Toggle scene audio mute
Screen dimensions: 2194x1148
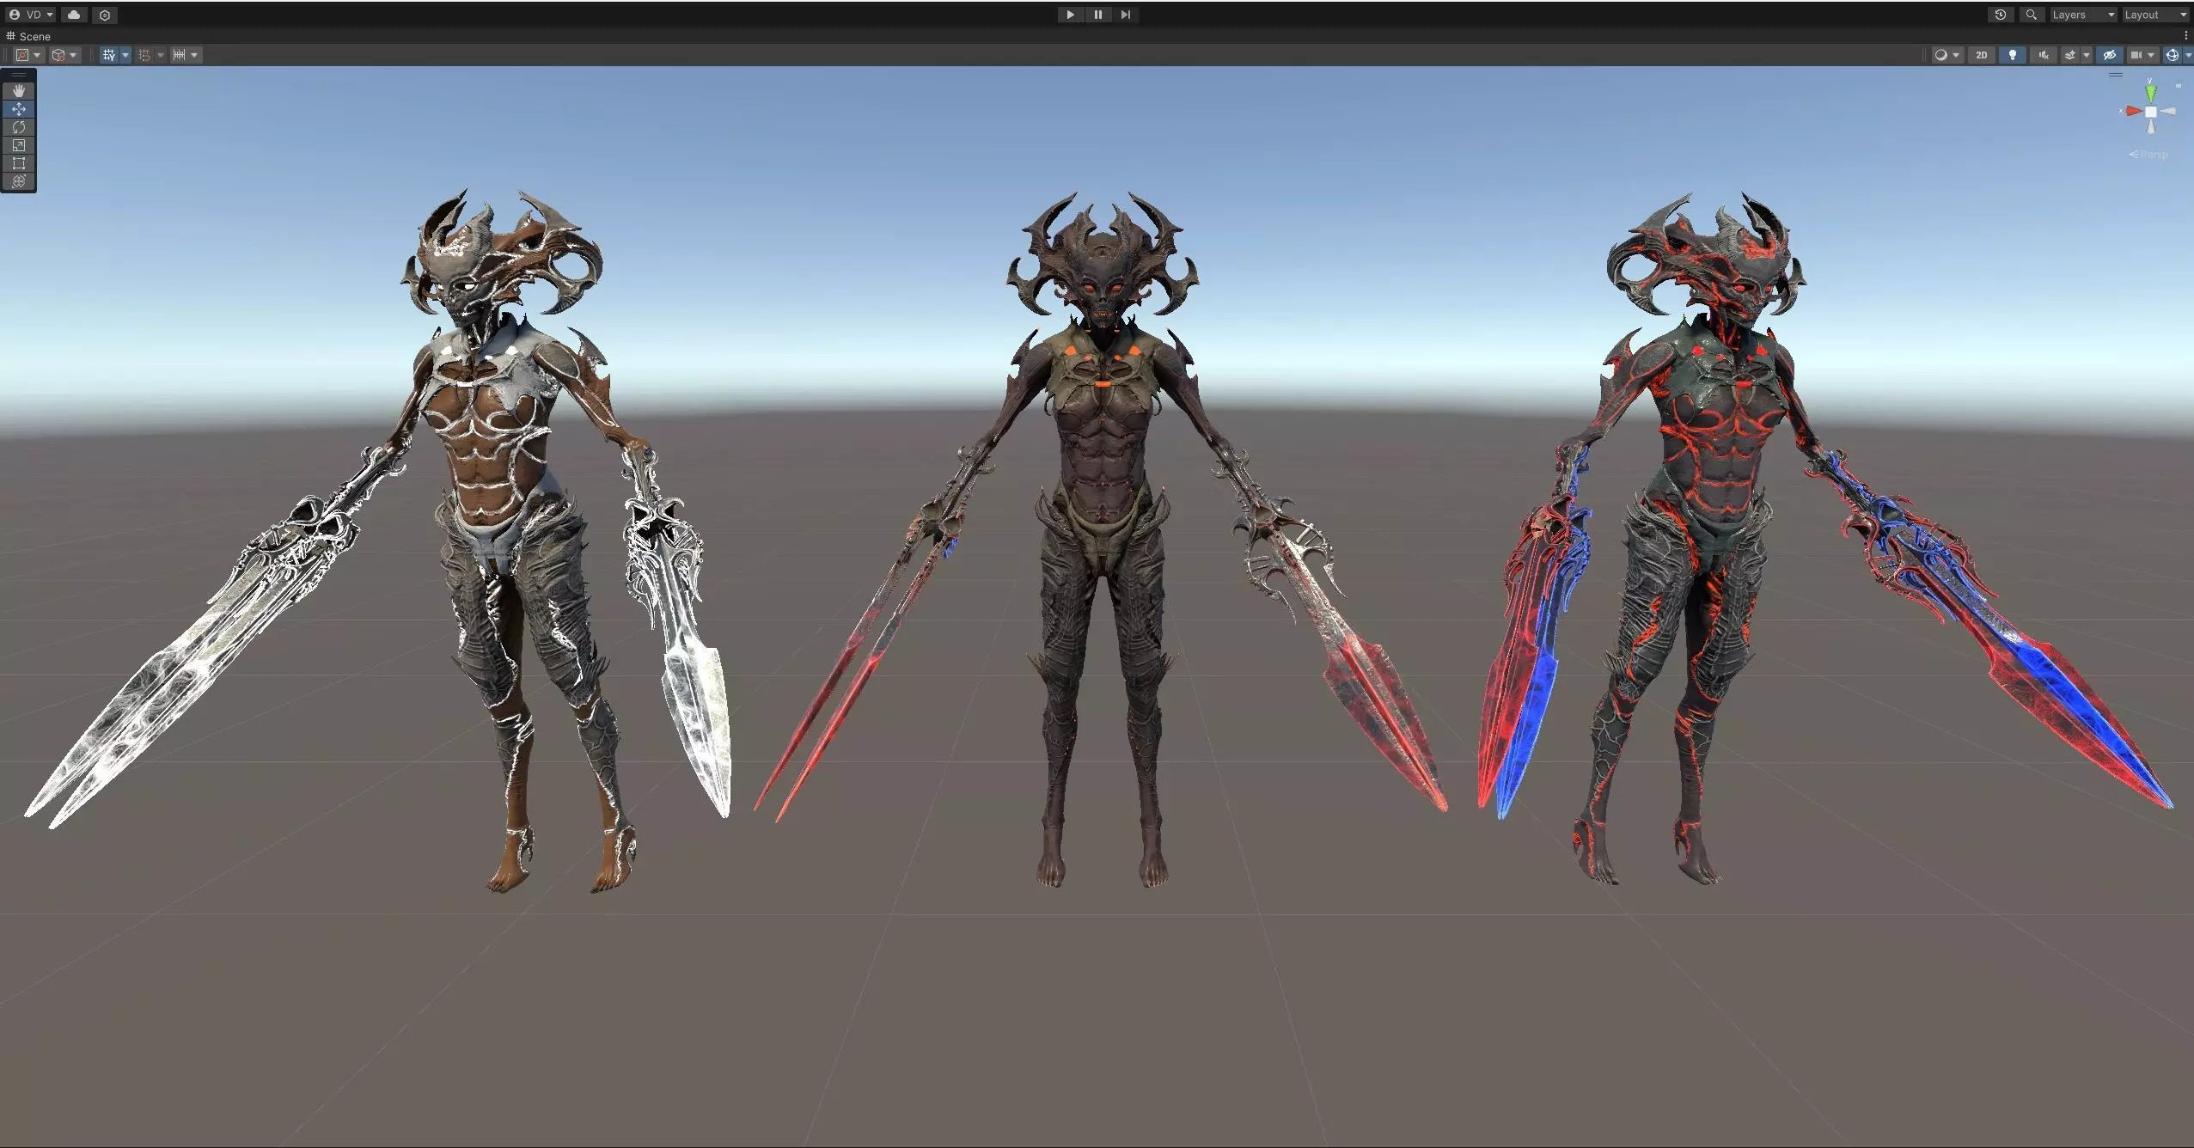coord(2044,55)
